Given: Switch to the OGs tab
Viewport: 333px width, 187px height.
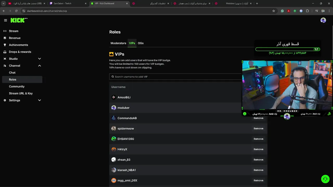Looking at the screenshot, I should click(x=141, y=43).
